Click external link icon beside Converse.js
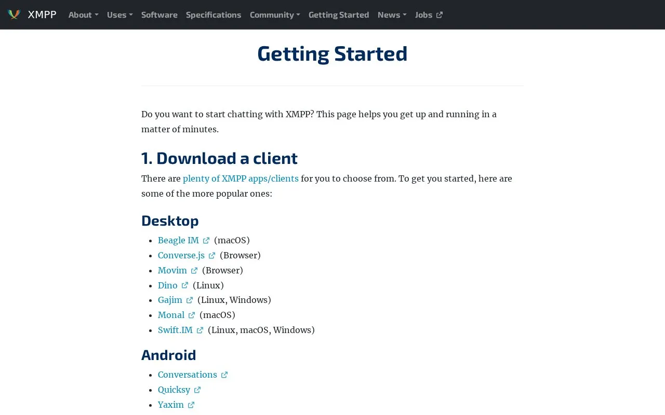This screenshot has width=665, height=415. (x=212, y=256)
